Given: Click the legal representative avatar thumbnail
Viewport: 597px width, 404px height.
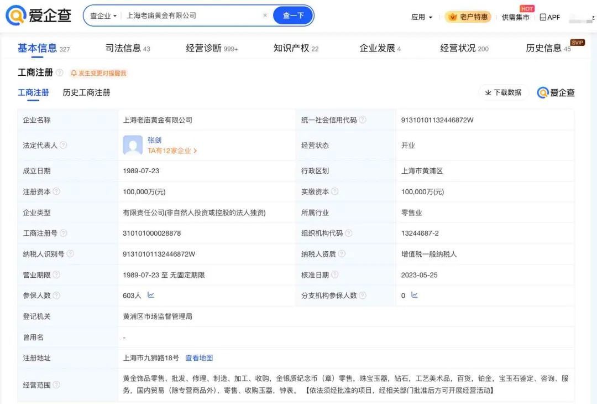Looking at the screenshot, I should pyautogui.click(x=133, y=145).
